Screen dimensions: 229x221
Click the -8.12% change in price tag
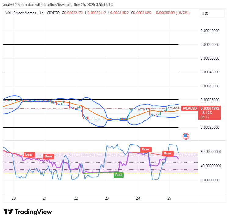pos(206,113)
